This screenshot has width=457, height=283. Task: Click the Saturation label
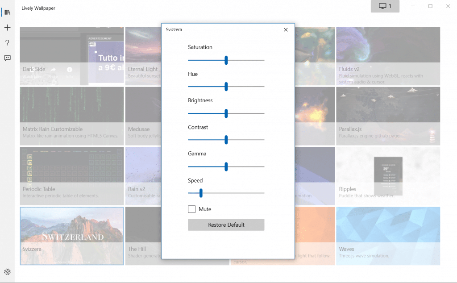tap(200, 47)
